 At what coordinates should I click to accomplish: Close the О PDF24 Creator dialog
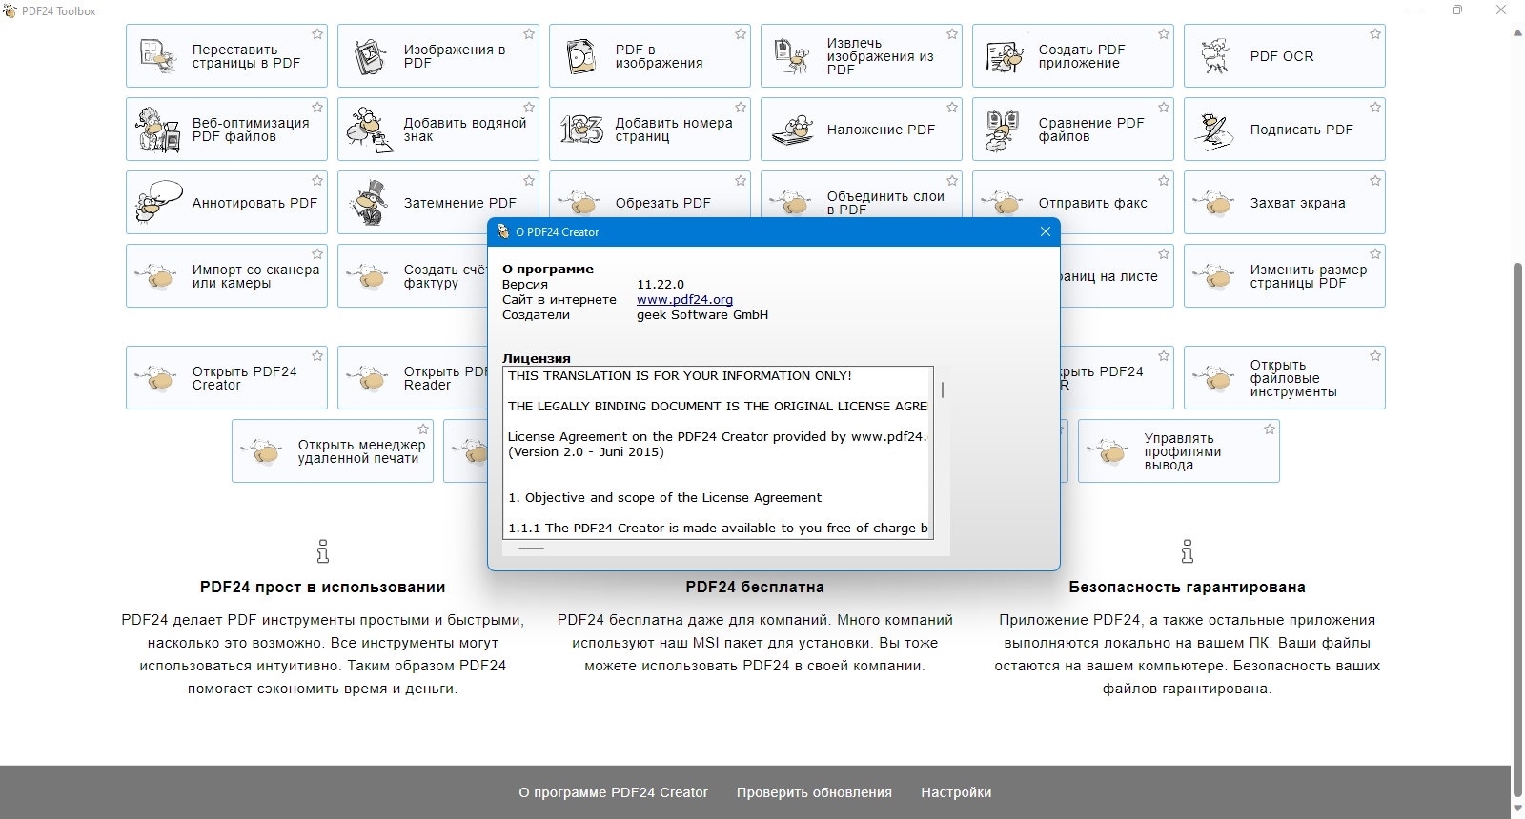click(1045, 231)
